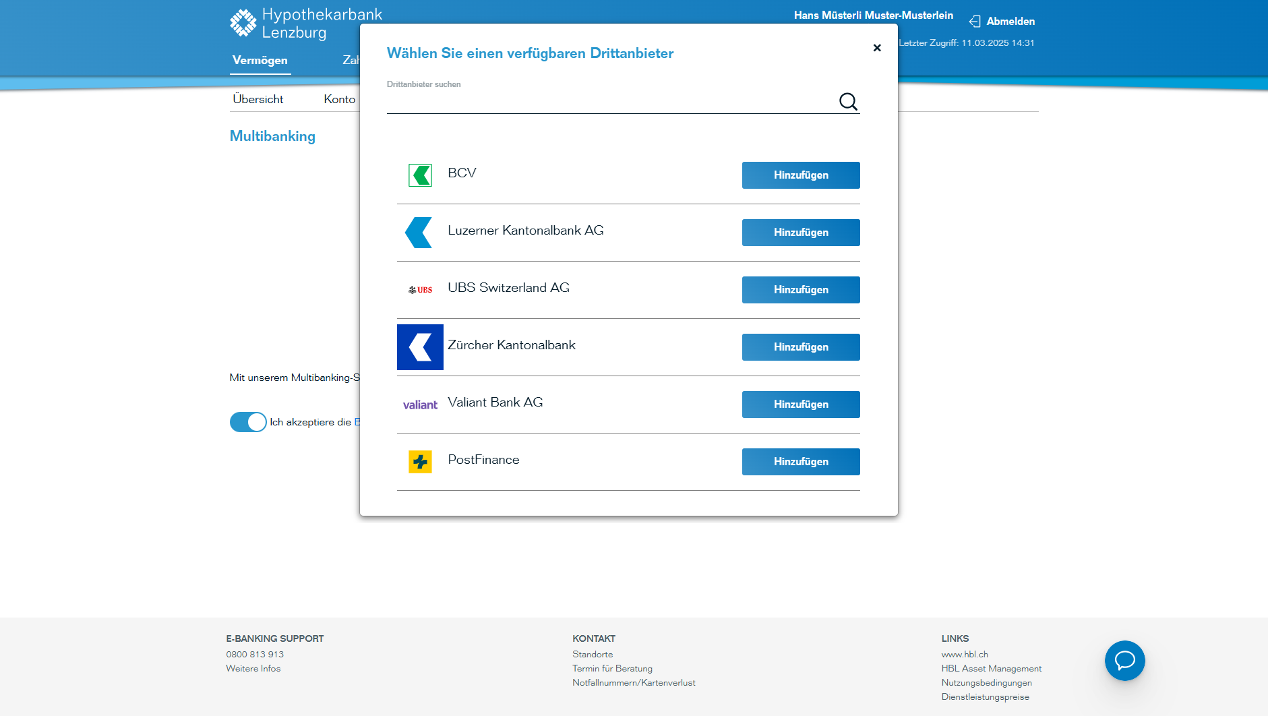Close the Drittanbieter dialog
1268x716 pixels.
tap(877, 48)
